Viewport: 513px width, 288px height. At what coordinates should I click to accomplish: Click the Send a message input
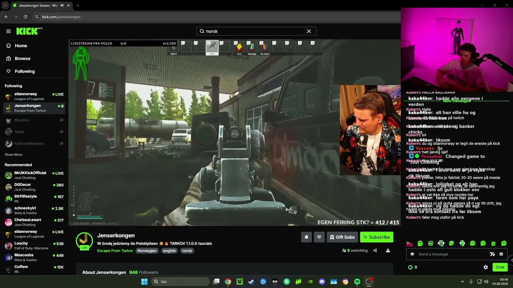[451, 254]
